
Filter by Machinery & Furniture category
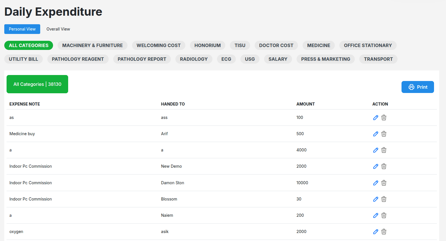tap(92, 45)
